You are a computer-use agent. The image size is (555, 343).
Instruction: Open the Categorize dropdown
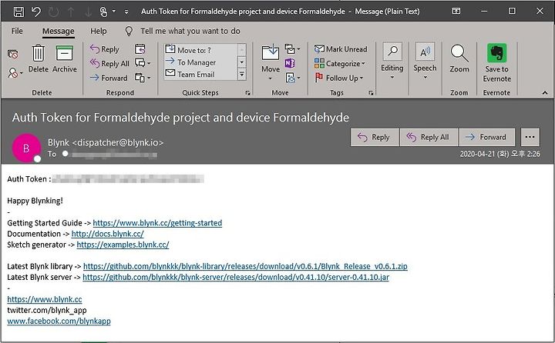[340, 64]
